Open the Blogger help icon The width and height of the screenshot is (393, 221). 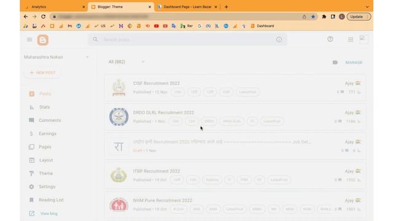(x=330, y=39)
